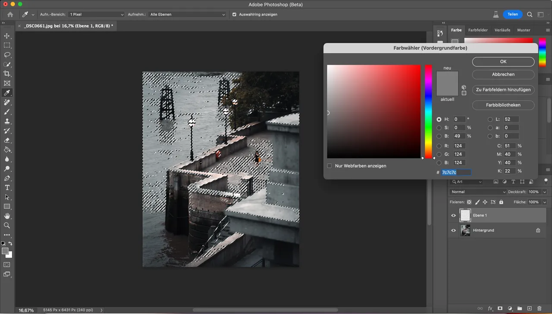
Task: Hide the Hintergrund layer
Action: click(x=453, y=230)
